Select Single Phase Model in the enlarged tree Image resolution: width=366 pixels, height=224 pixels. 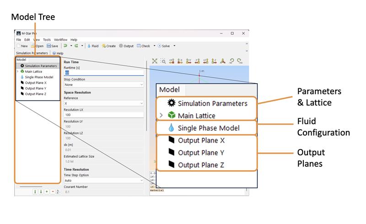208,128
